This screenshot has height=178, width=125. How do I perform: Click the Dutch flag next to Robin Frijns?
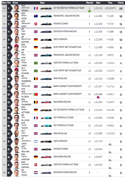click(36, 173)
